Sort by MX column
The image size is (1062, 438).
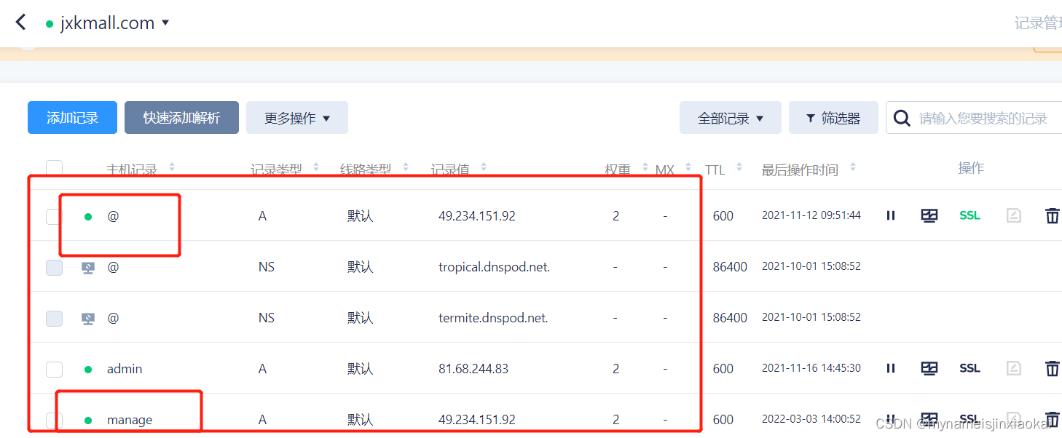coord(688,167)
